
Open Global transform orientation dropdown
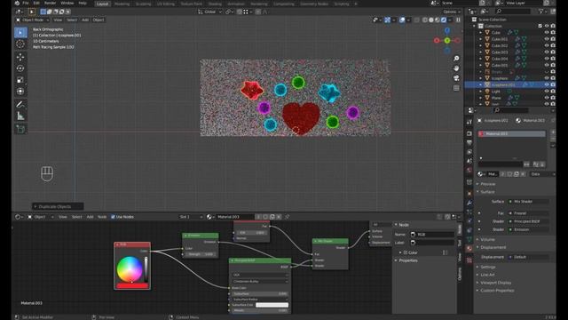pyautogui.click(x=210, y=12)
